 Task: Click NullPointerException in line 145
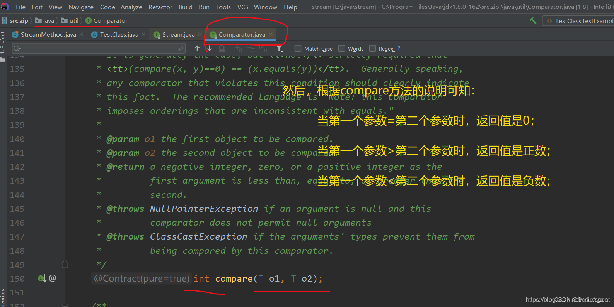click(204, 209)
